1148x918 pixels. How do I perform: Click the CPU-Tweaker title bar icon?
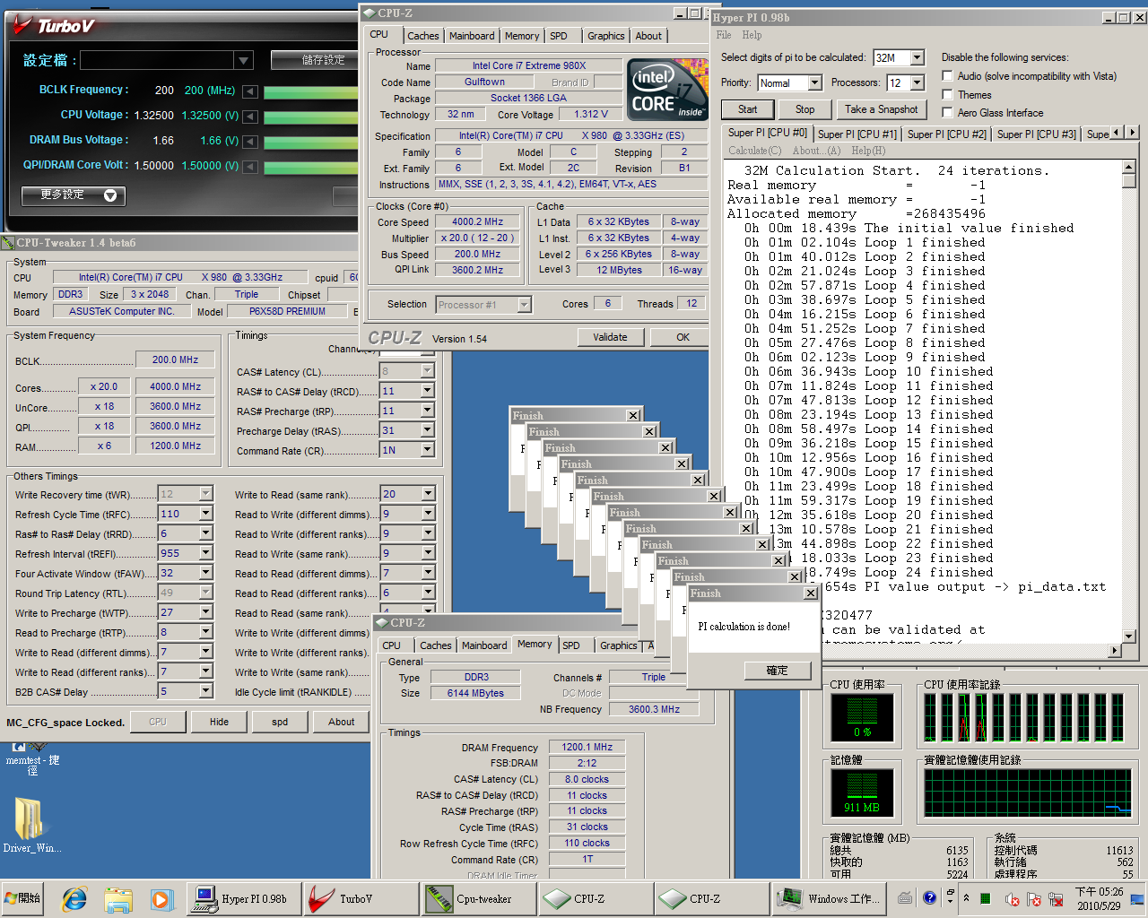(9, 243)
